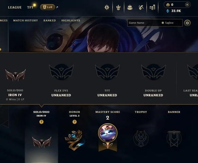Click the profile settings gear icon
198x163 pixels.
click(x=187, y=23)
